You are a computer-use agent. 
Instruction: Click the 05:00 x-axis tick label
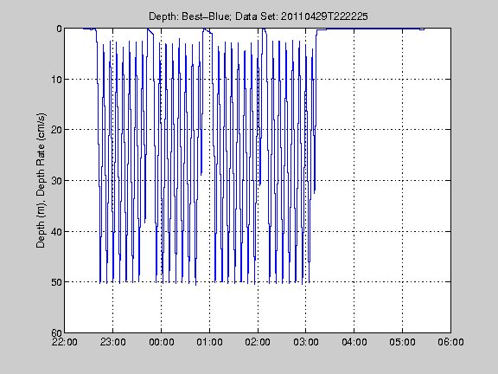pos(402,342)
